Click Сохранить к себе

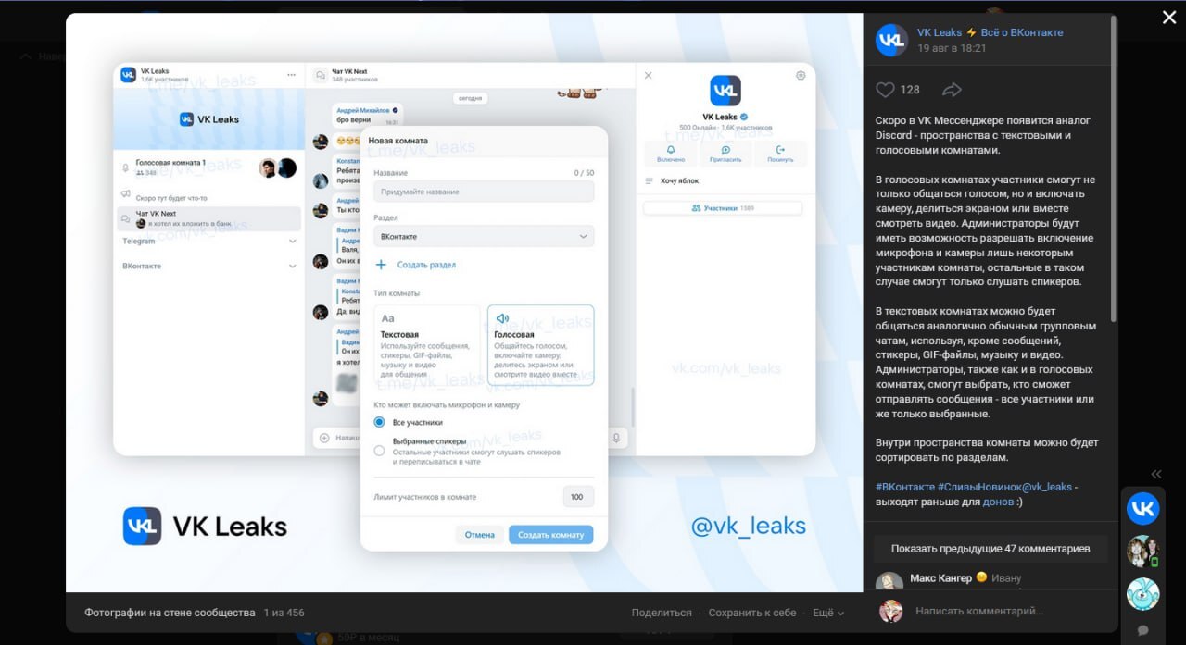pos(752,613)
